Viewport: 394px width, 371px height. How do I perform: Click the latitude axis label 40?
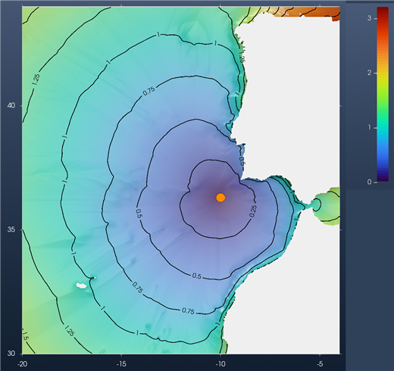11,105
